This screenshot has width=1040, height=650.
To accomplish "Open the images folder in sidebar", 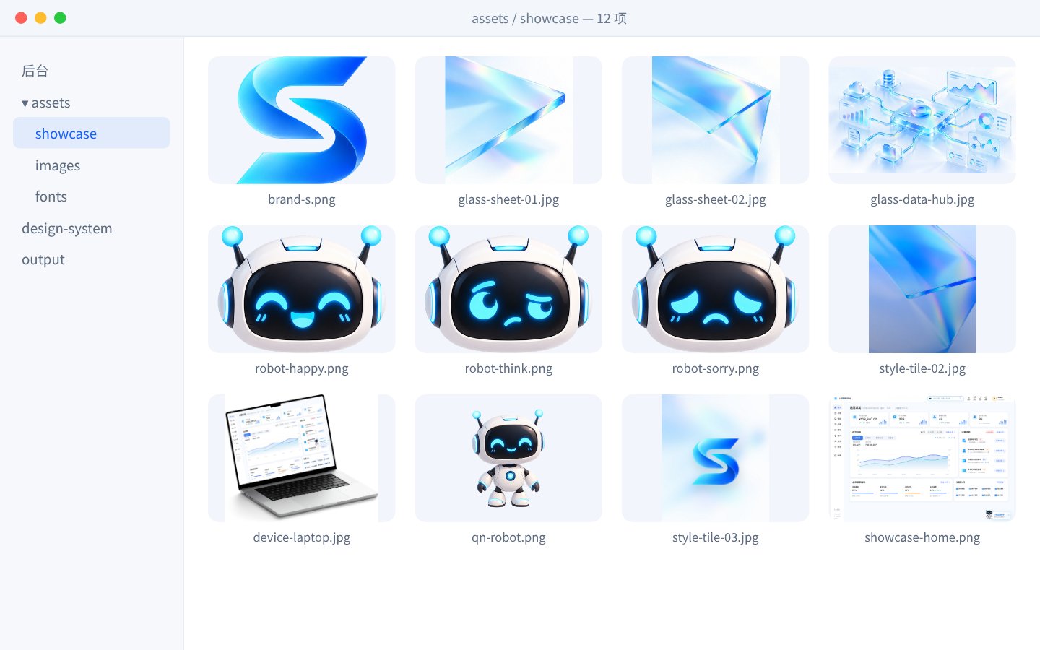I will pos(58,165).
